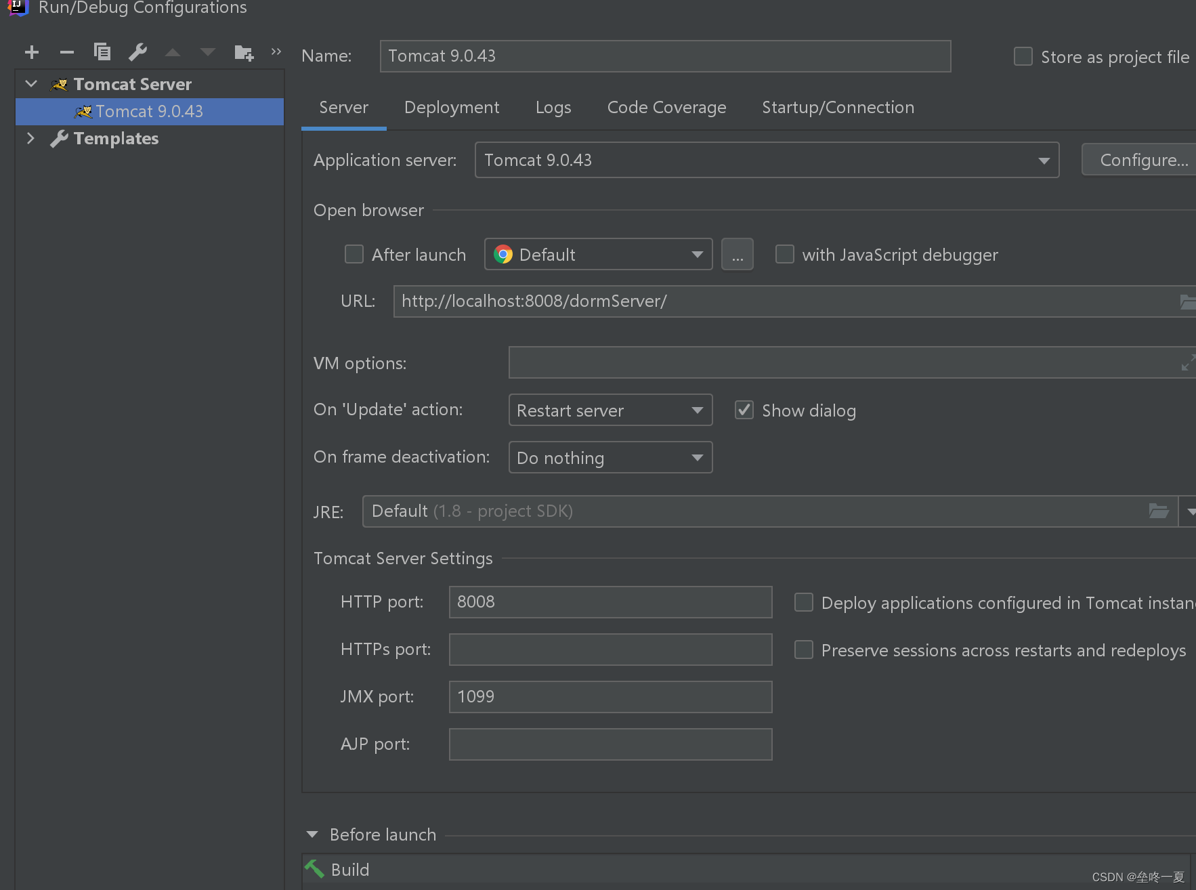1196x890 pixels.
Task: Uncheck Show dialog
Action: pos(744,410)
